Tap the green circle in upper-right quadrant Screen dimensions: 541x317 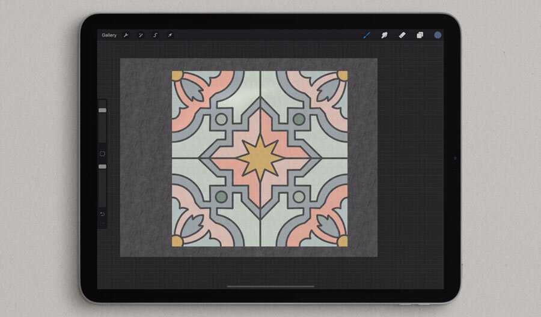click(299, 119)
